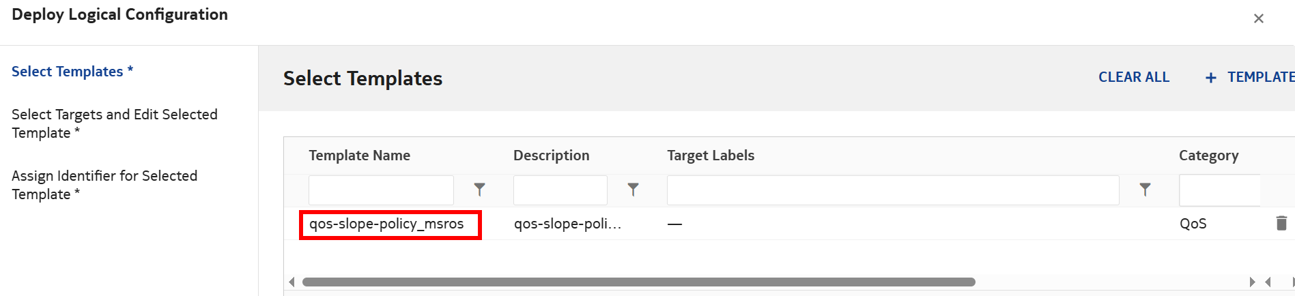Close the Deploy Logical Configuration dialog
This screenshot has width=1295, height=296.
[1258, 18]
